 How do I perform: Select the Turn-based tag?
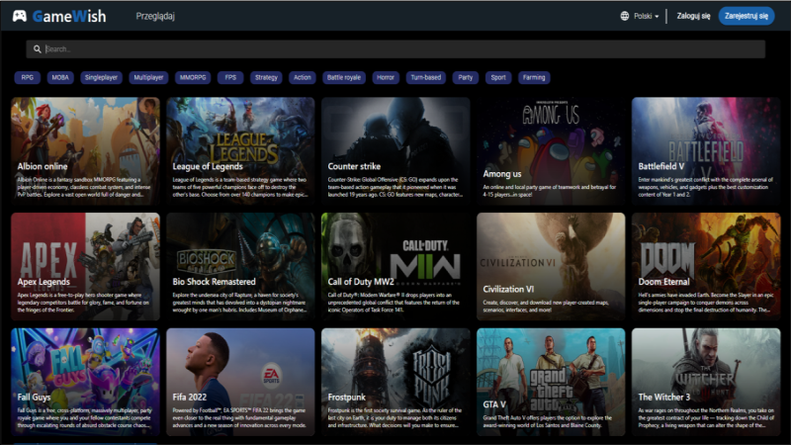point(425,78)
